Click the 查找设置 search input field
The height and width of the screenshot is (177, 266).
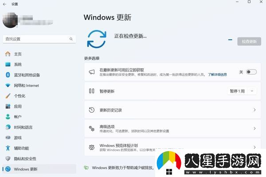coord(35,39)
